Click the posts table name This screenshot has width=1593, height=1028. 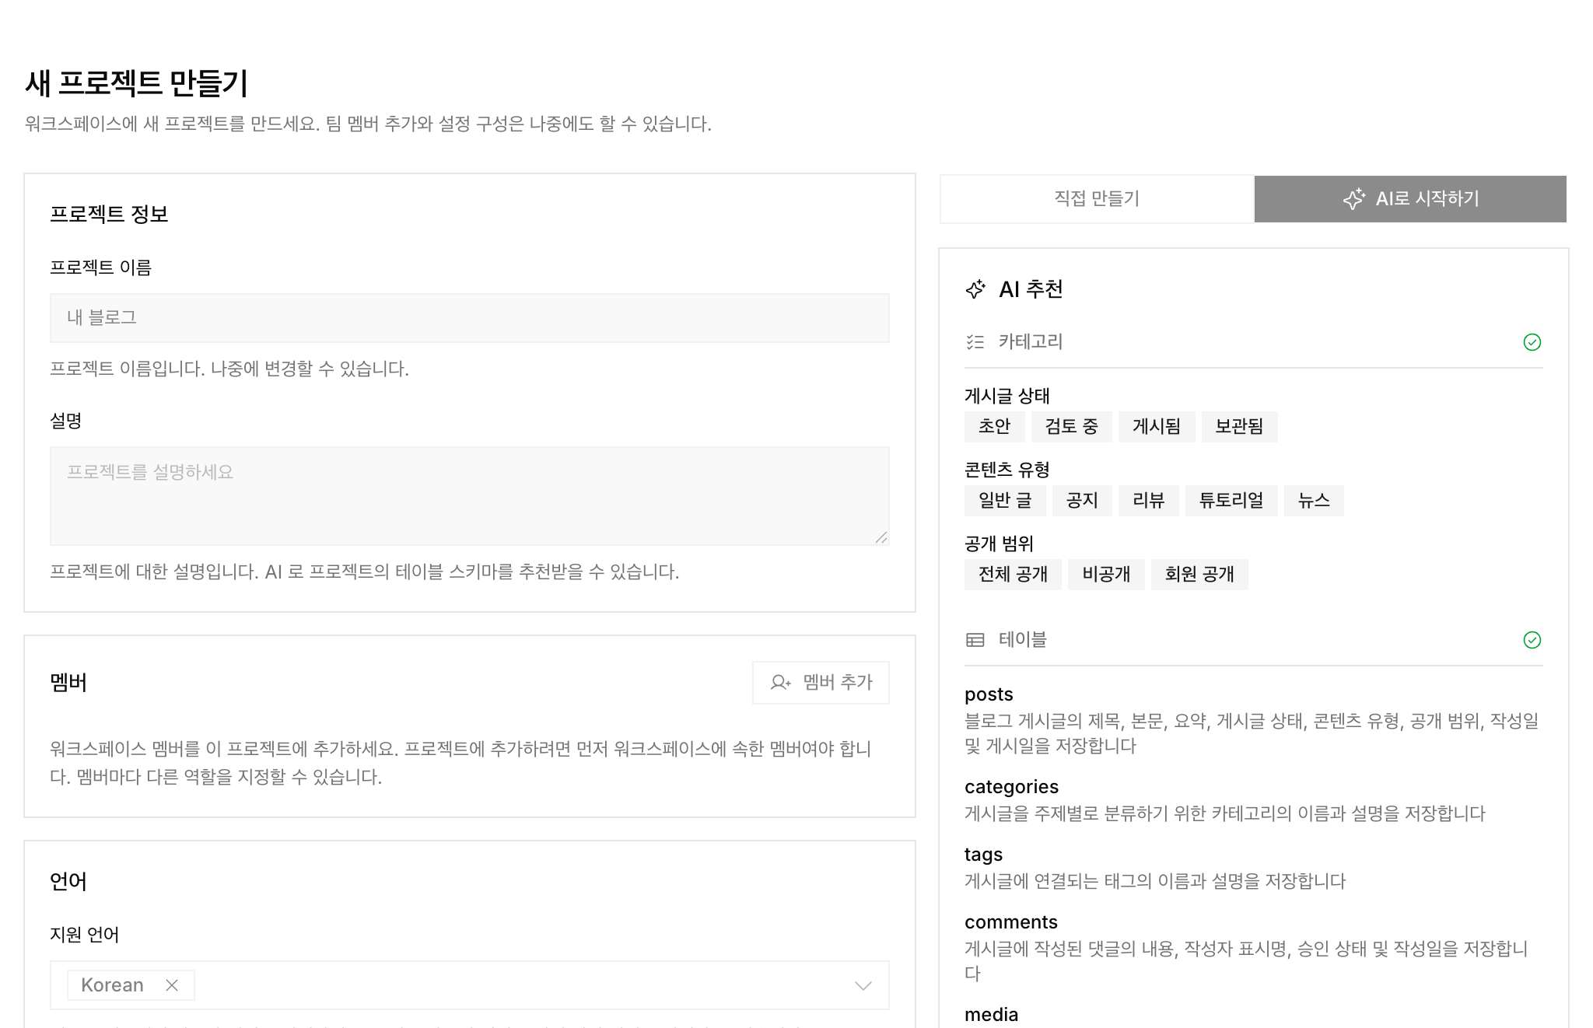pos(989,694)
